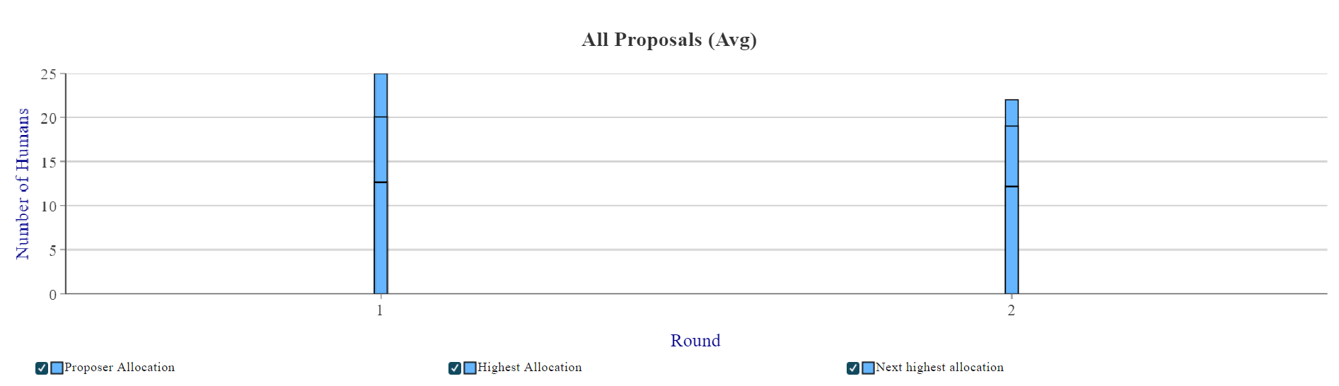Image resolution: width=1339 pixels, height=386 pixels.
Task: Select the middle segment of Round 1 bar
Action: 381,150
